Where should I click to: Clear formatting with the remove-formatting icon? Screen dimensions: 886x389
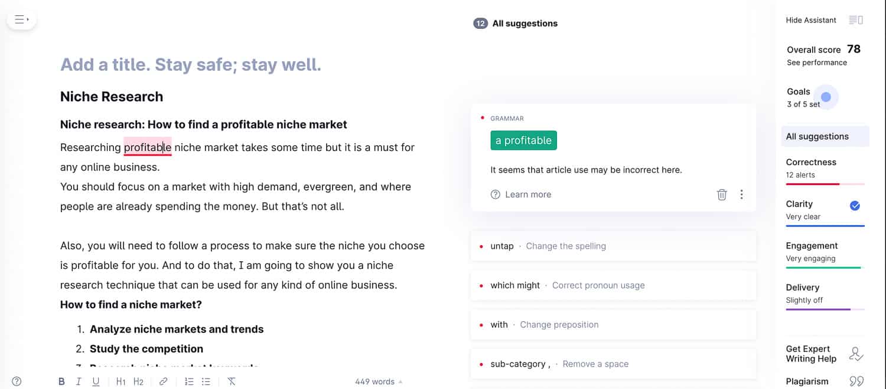pos(232,381)
